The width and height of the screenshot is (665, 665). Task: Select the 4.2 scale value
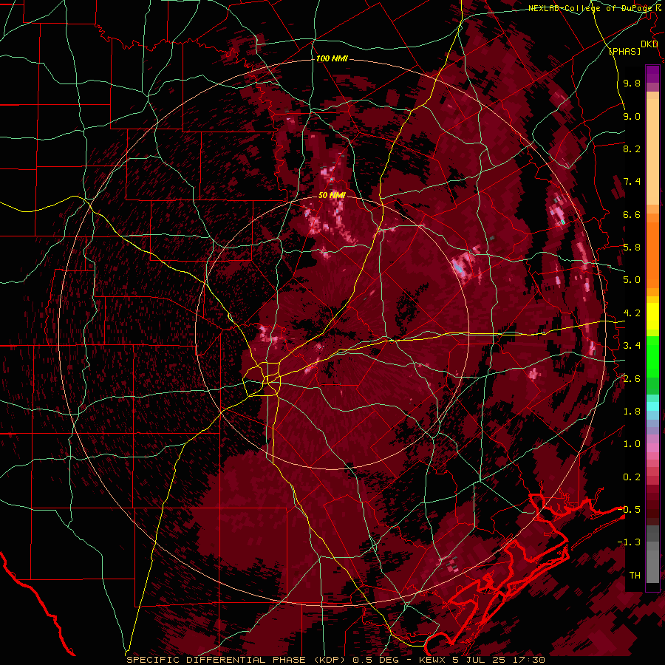632,313
